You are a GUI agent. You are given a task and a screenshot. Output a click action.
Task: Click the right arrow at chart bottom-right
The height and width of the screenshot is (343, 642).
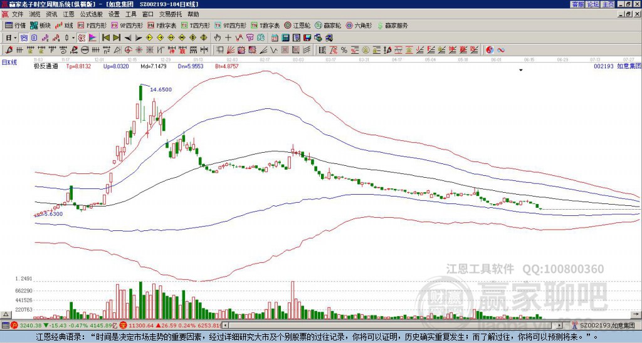[x=636, y=314]
